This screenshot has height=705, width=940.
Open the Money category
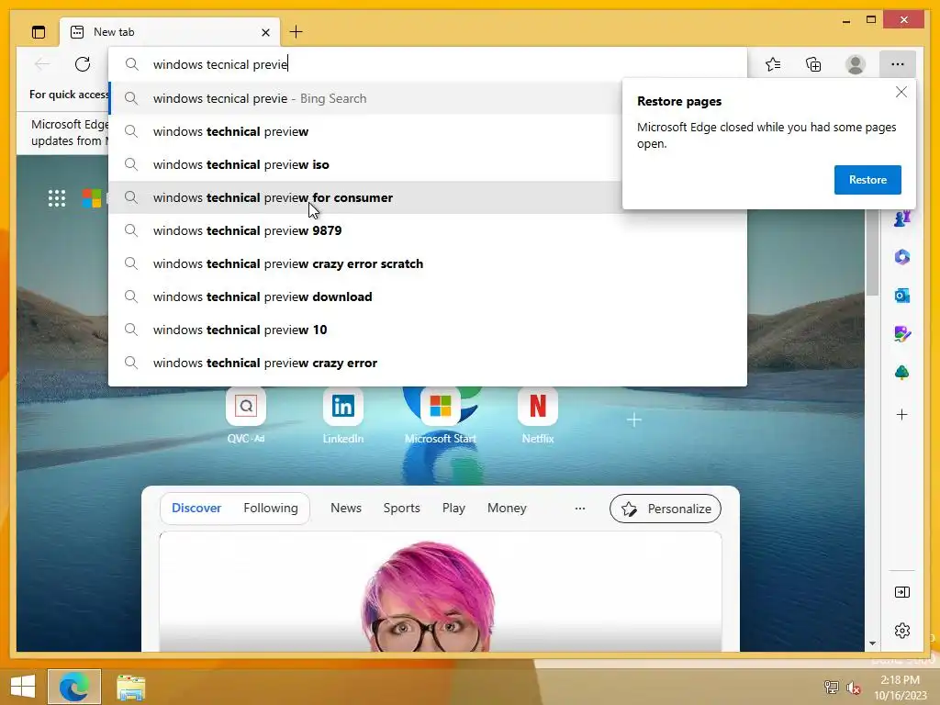coord(507,508)
